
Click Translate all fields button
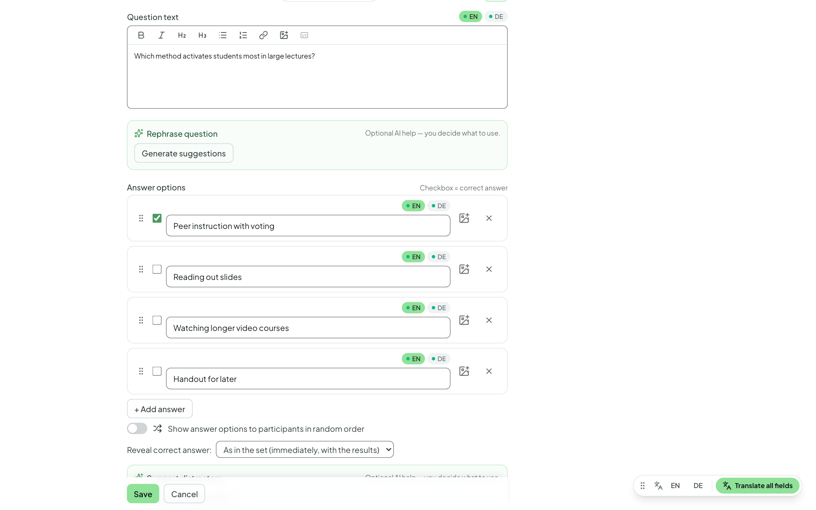[x=757, y=485]
